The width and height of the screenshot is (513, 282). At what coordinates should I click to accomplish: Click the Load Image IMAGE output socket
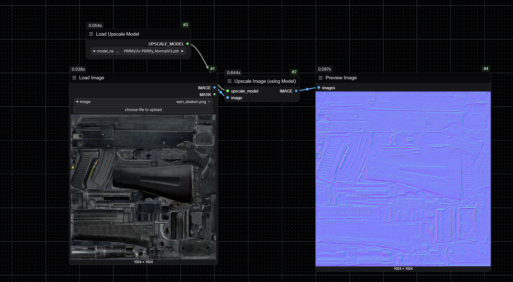[x=215, y=88]
